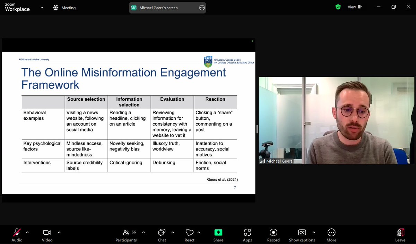The image size is (416, 244).
Task: Click the ellipsis on Michael Geers's screen pill
Action: [x=202, y=7]
